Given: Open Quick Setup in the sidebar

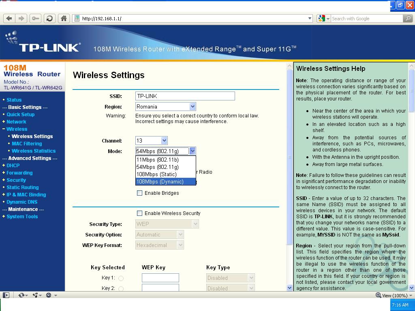Looking at the screenshot, I should (x=20, y=115).
